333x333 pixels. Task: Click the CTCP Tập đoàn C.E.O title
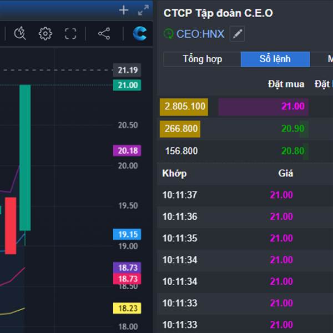218,13
